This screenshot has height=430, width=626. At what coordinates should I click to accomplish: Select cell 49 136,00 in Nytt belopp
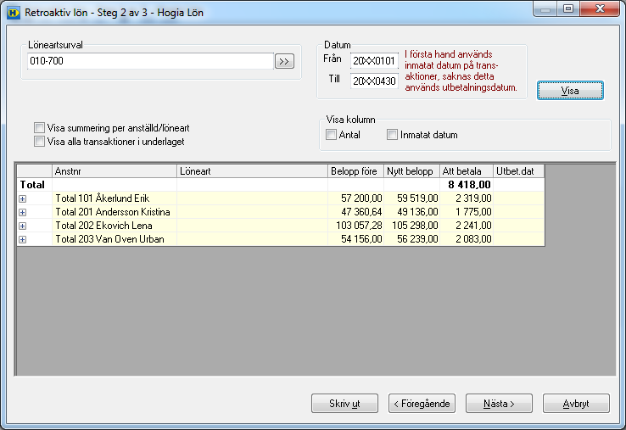point(411,212)
